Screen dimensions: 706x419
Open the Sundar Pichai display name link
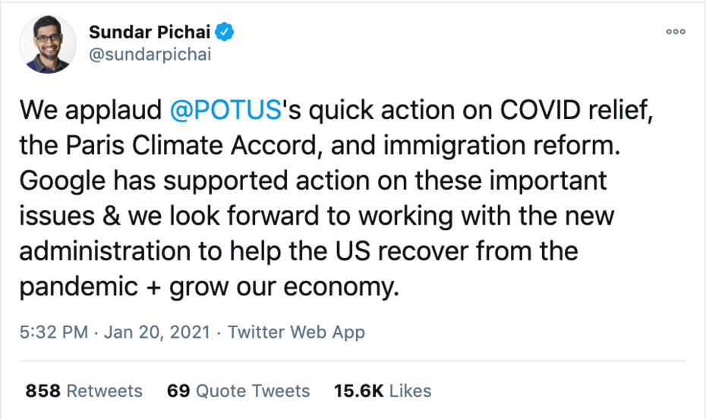(151, 32)
